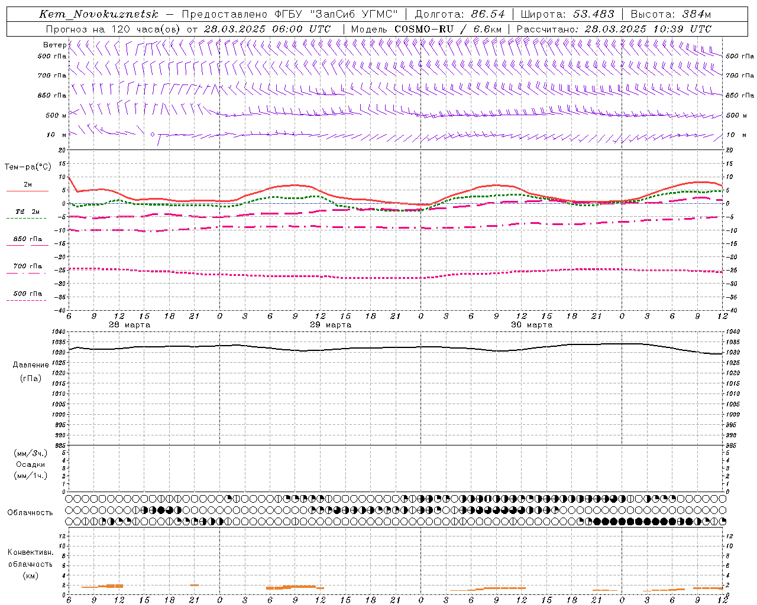Click the 'Td 2м' dew point legend entry
The image size is (757, 605).
28,212
